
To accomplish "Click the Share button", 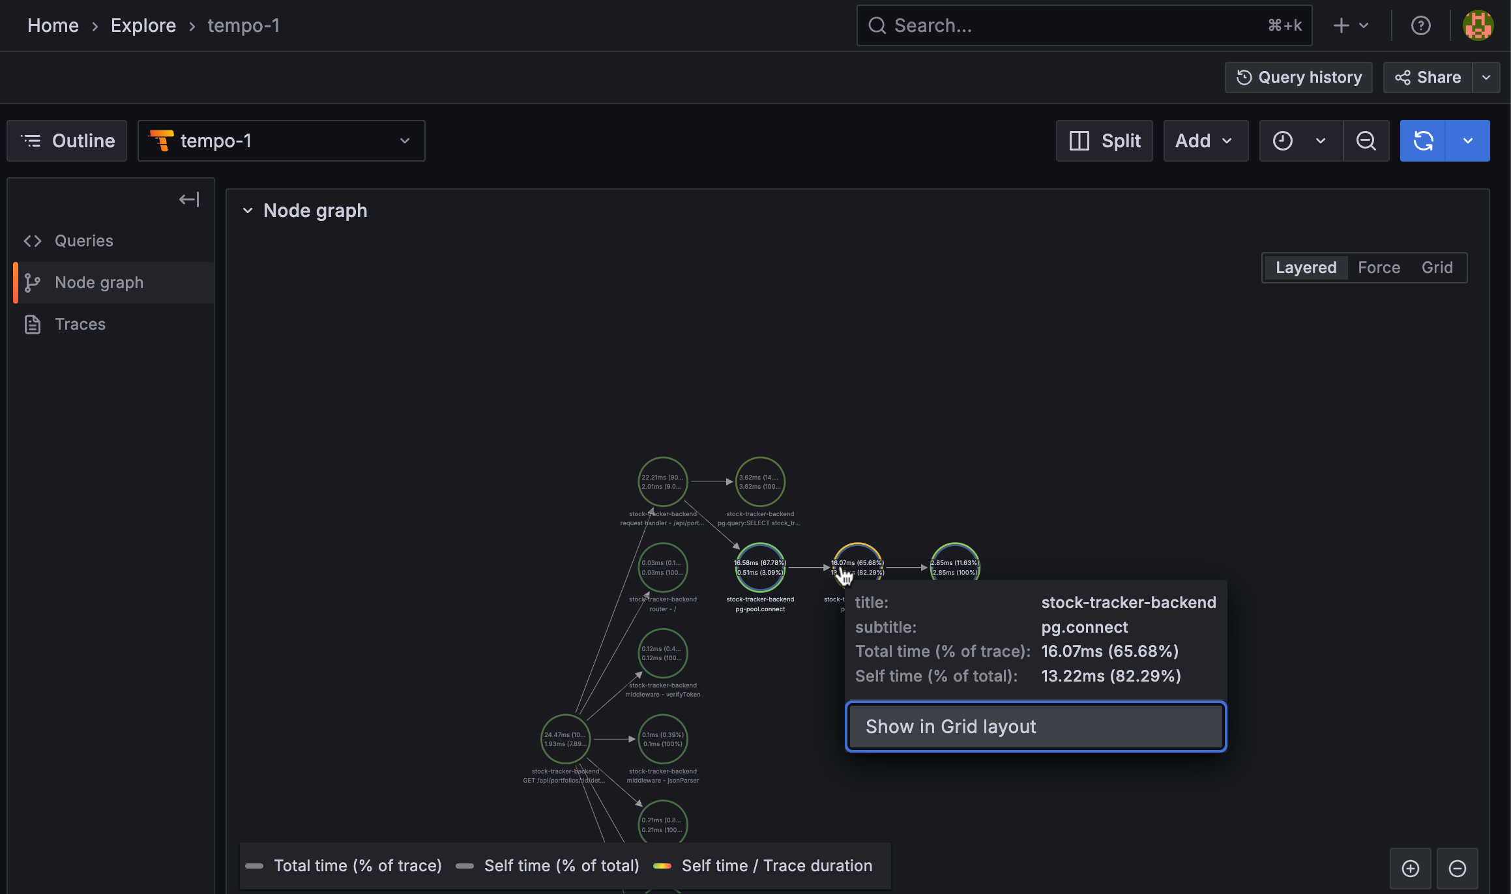I will (x=1428, y=78).
